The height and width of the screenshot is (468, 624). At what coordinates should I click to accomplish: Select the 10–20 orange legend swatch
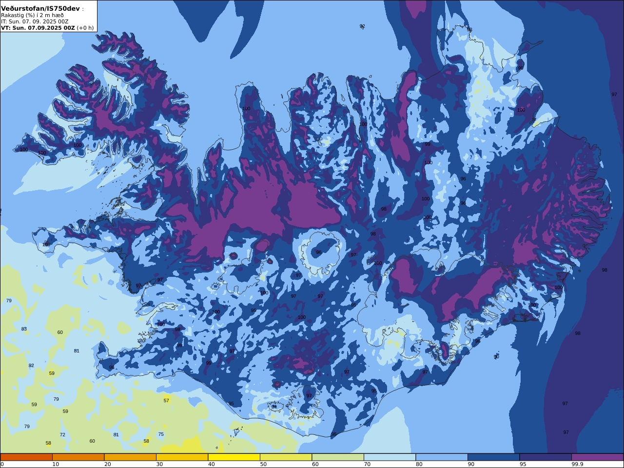pyautogui.click(x=78, y=457)
